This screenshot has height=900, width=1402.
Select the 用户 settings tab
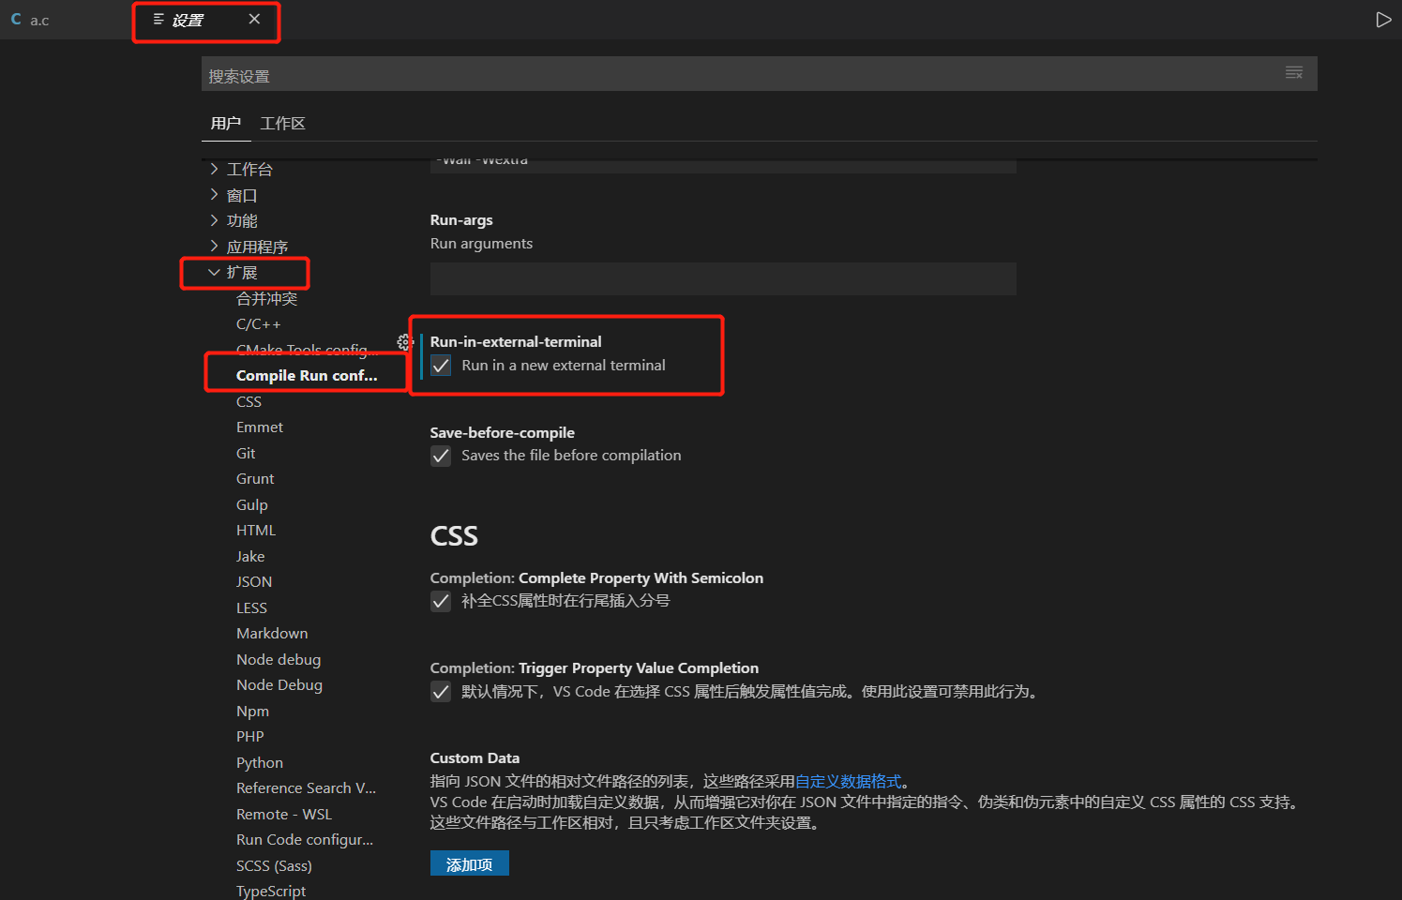tap(226, 123)
